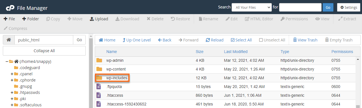Image resolution: width=362 pixels, height=108 pixels.
Task: Sort by the Type column header
Action: coord(285,52)
